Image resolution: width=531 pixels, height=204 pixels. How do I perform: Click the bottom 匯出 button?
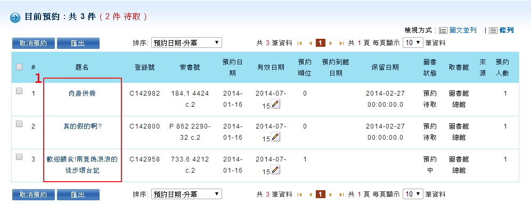pos(78,194)
